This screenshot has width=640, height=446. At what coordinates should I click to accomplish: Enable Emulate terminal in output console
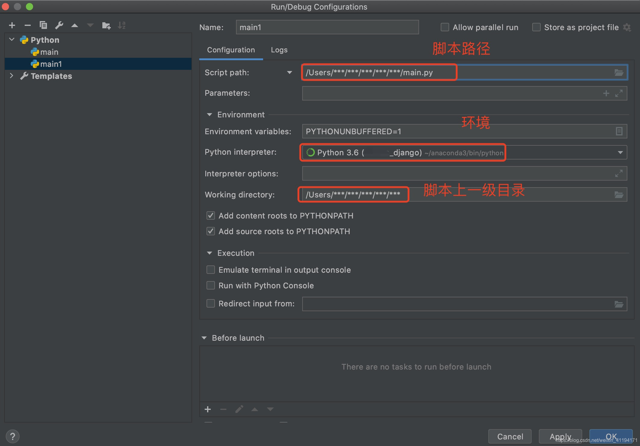210,270
